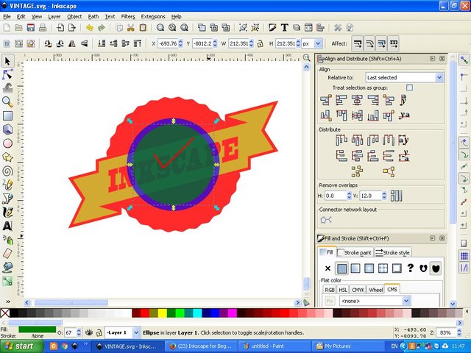This screenshot has width=471, height=353.
Task: Toggle Affect patterns transform
Action: [x=394, y=44]
